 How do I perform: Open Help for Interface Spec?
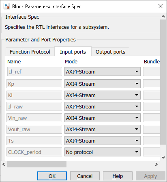point(118,176)
